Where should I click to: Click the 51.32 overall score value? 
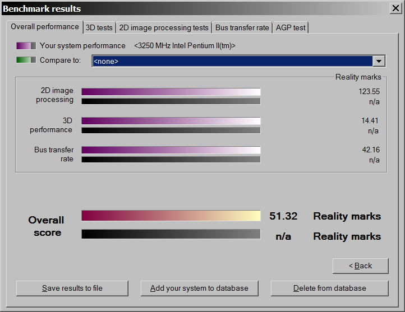click(x=283, y=216)
